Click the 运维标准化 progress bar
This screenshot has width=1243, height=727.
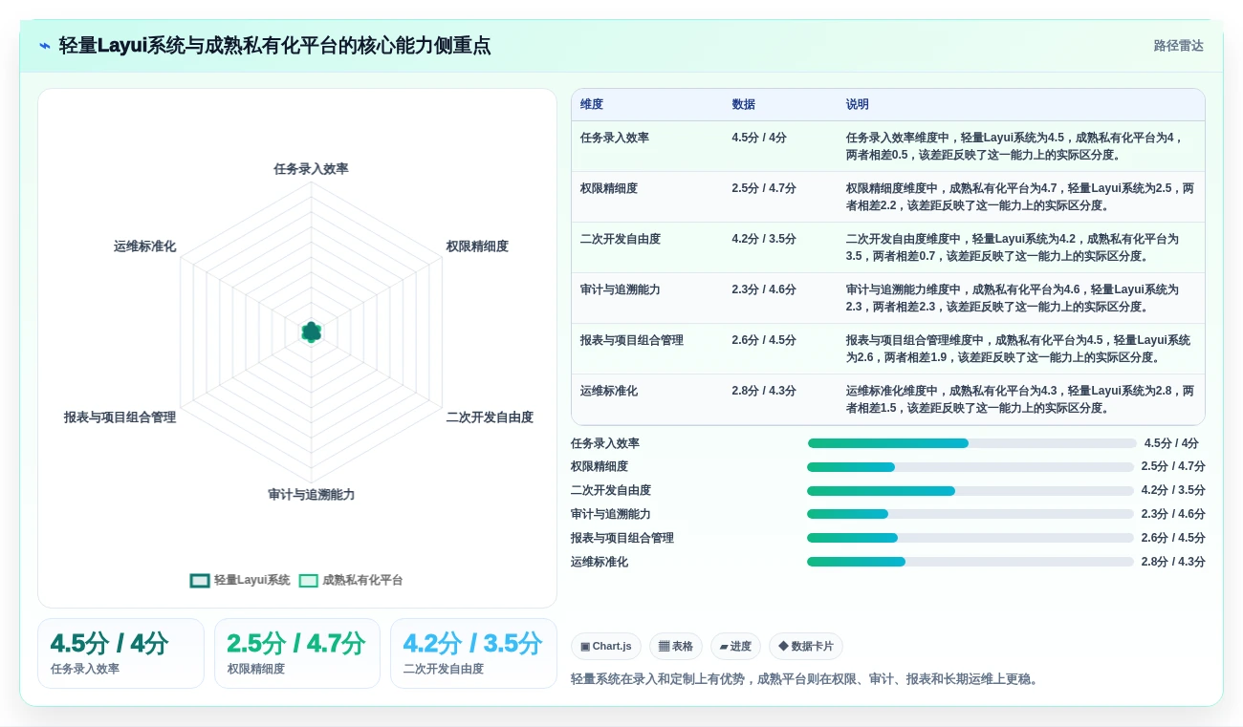[970, 562]
